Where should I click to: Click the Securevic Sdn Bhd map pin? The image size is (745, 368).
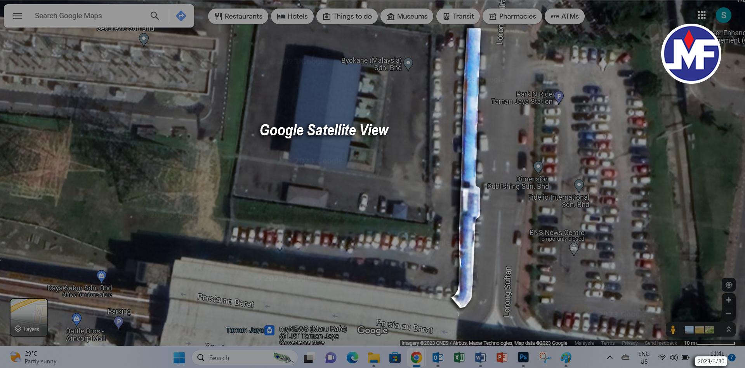tap(144, 40)
